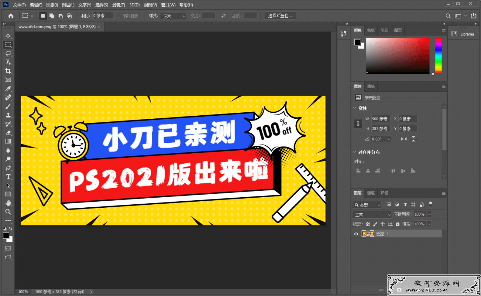Viewport: 481px width, 296px height.
Task: Select the Eraser tool
Action: [x=8, y=133]
